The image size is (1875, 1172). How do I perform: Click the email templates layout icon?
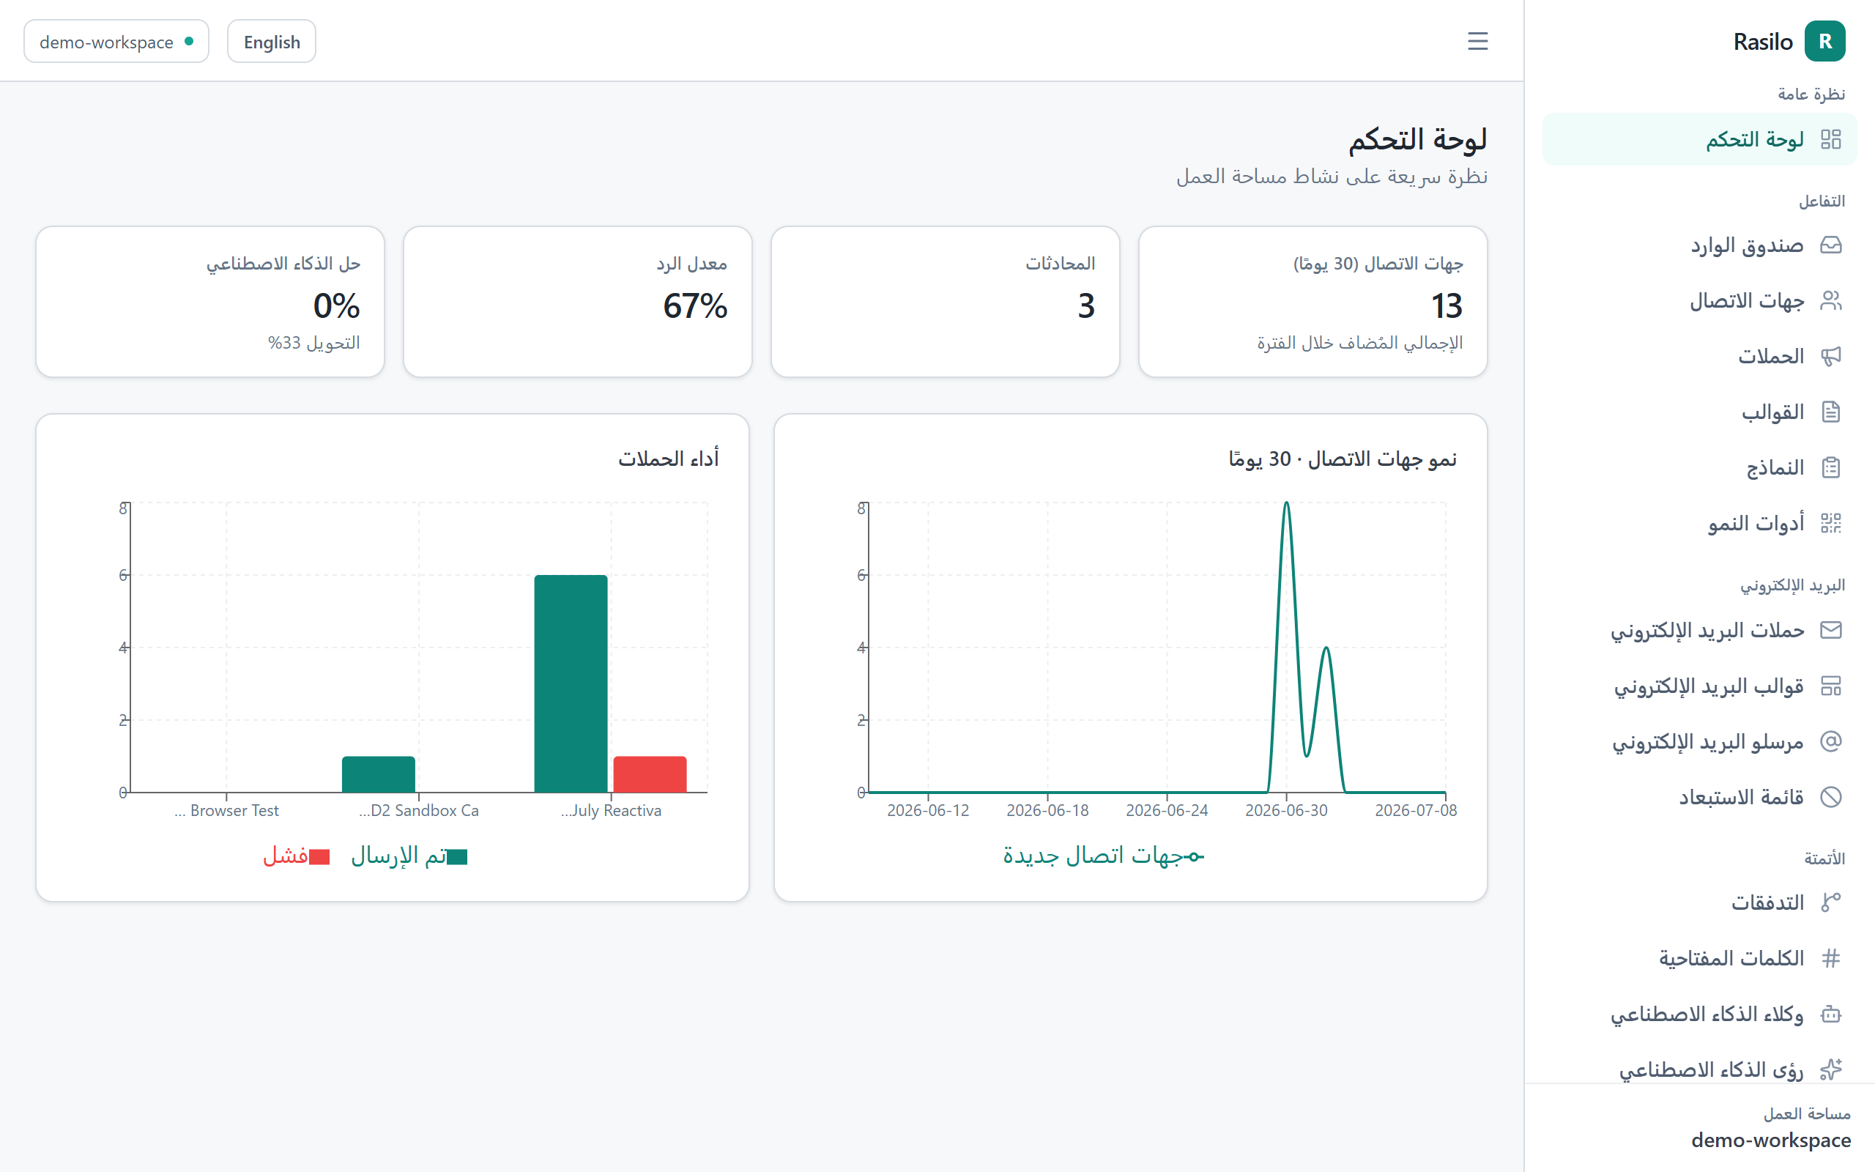click(1831, 686)
